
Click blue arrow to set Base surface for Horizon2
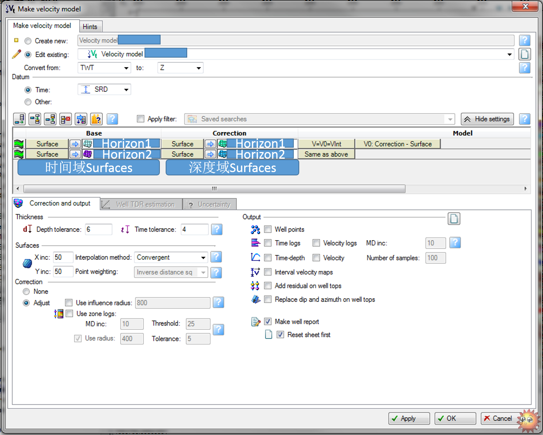click(x=75, y=154)
